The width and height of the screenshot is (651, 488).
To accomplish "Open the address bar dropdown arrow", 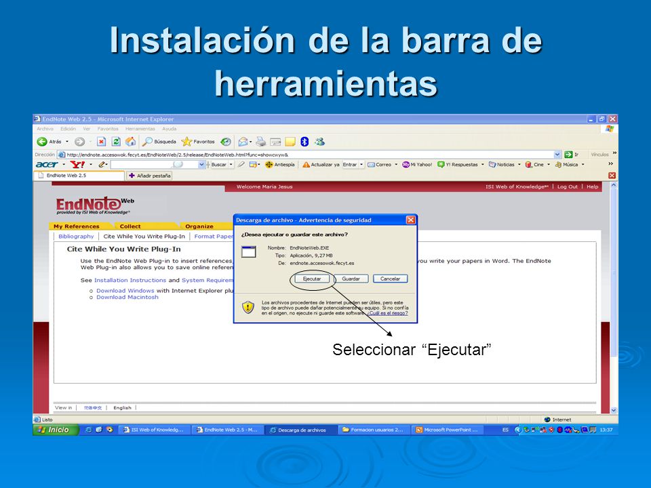I will pos(557,155).
